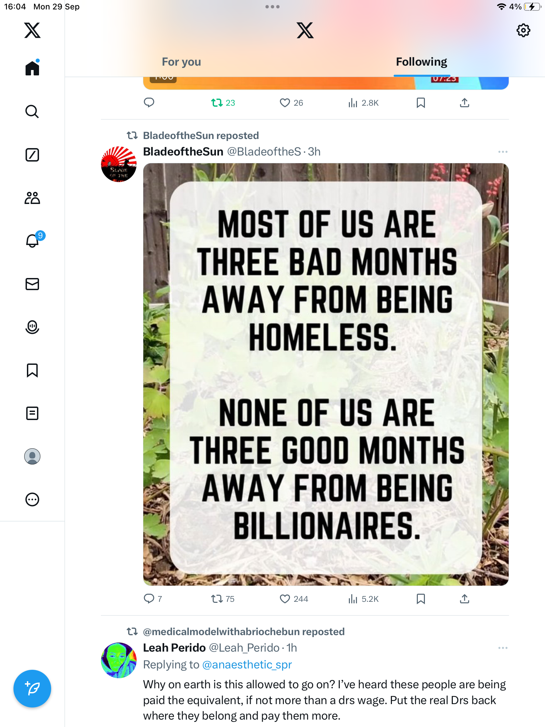
Task: Switch to the For you tab
Action: tap(181, 62)
